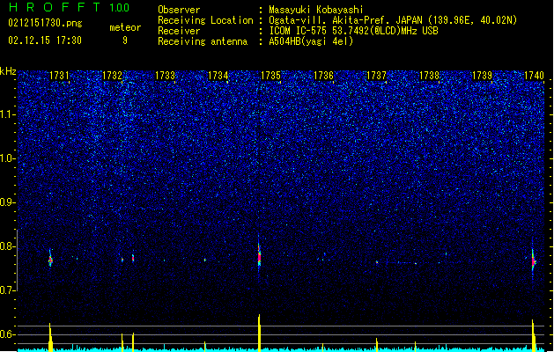554x352 pixels.
Task: Click the 1732 time marker
Action: pos(112,76)
